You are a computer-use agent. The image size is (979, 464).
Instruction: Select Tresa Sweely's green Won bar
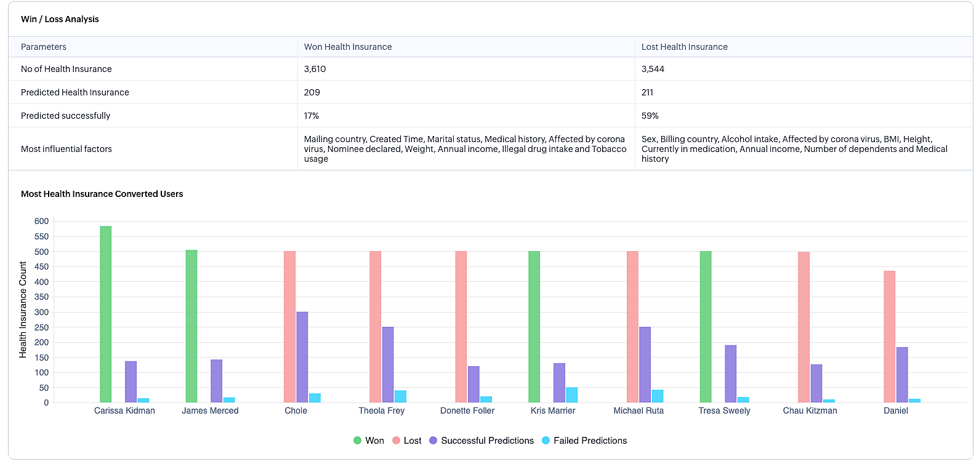[x=706, y=327]
